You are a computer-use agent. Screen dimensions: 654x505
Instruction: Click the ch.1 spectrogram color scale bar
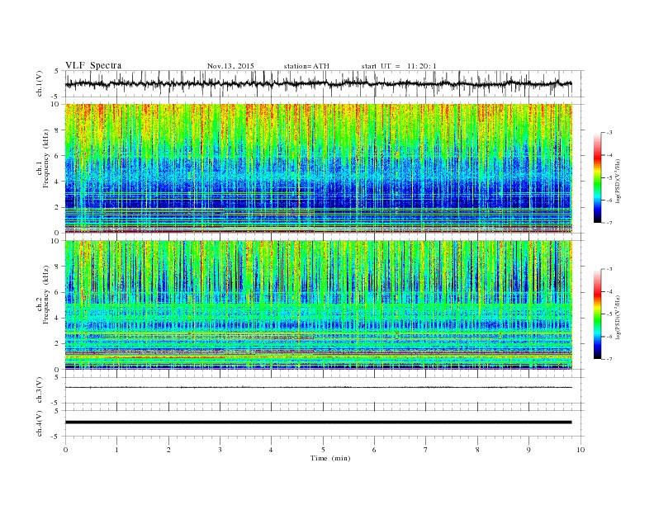point(597,177)
